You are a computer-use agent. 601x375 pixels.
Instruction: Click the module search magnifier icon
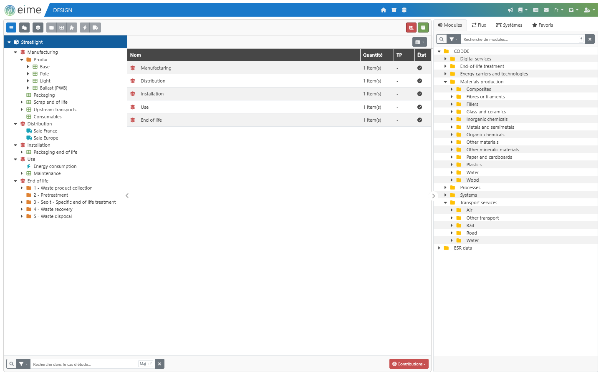[441, 39]
